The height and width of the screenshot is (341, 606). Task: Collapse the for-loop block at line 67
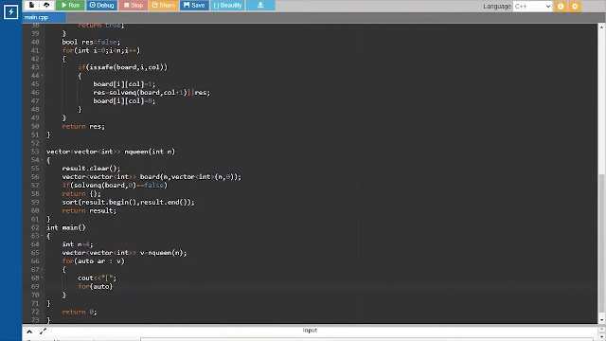42,269
